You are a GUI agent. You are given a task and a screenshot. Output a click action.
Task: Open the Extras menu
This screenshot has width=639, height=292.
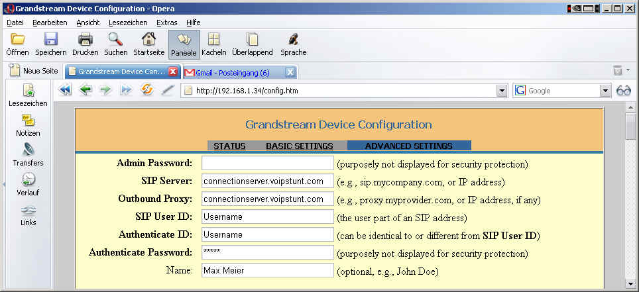point(166,23)
